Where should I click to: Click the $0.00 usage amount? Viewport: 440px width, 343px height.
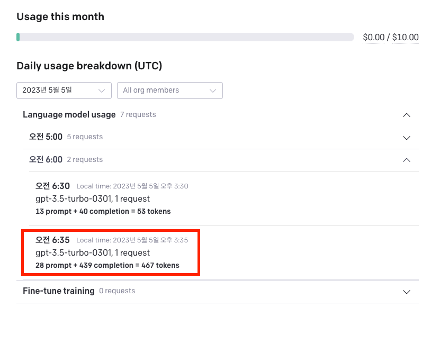(x=374, y=38)
